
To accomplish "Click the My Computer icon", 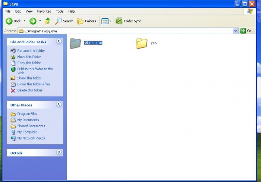I will (13, 132).
